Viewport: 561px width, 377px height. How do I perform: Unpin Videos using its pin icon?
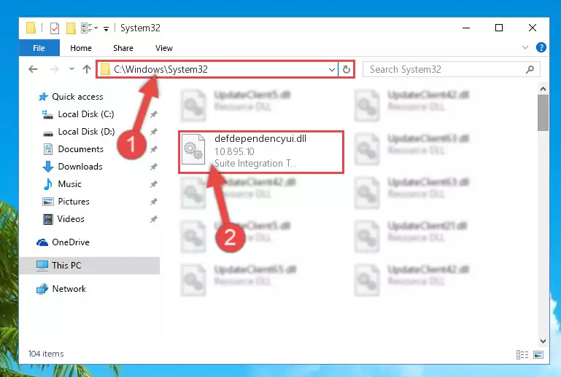pos(153,219)
